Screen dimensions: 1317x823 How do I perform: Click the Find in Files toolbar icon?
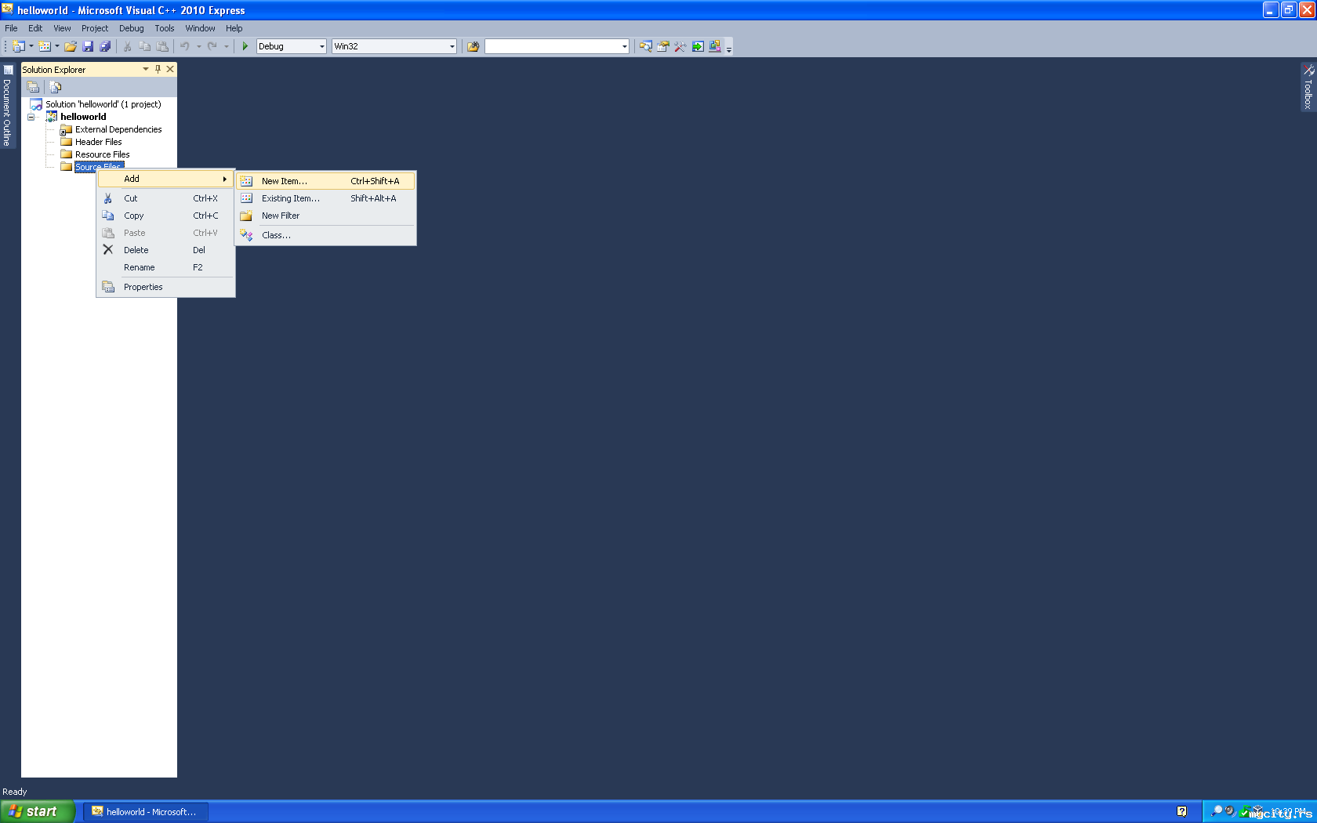(x=473, y=46)
